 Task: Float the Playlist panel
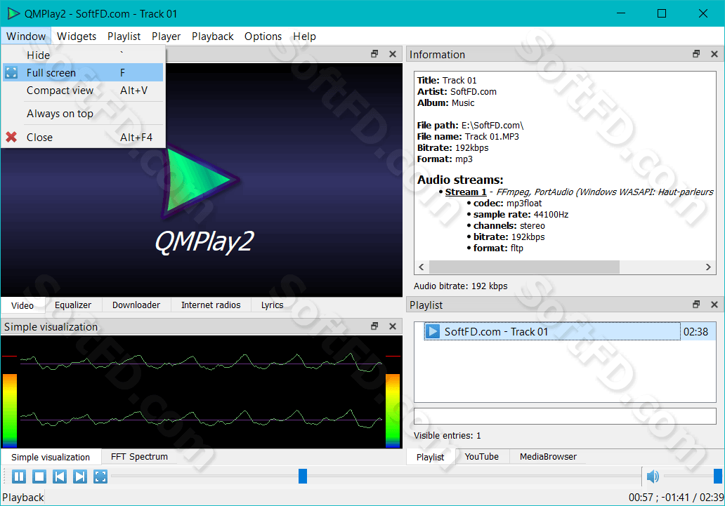696,305
